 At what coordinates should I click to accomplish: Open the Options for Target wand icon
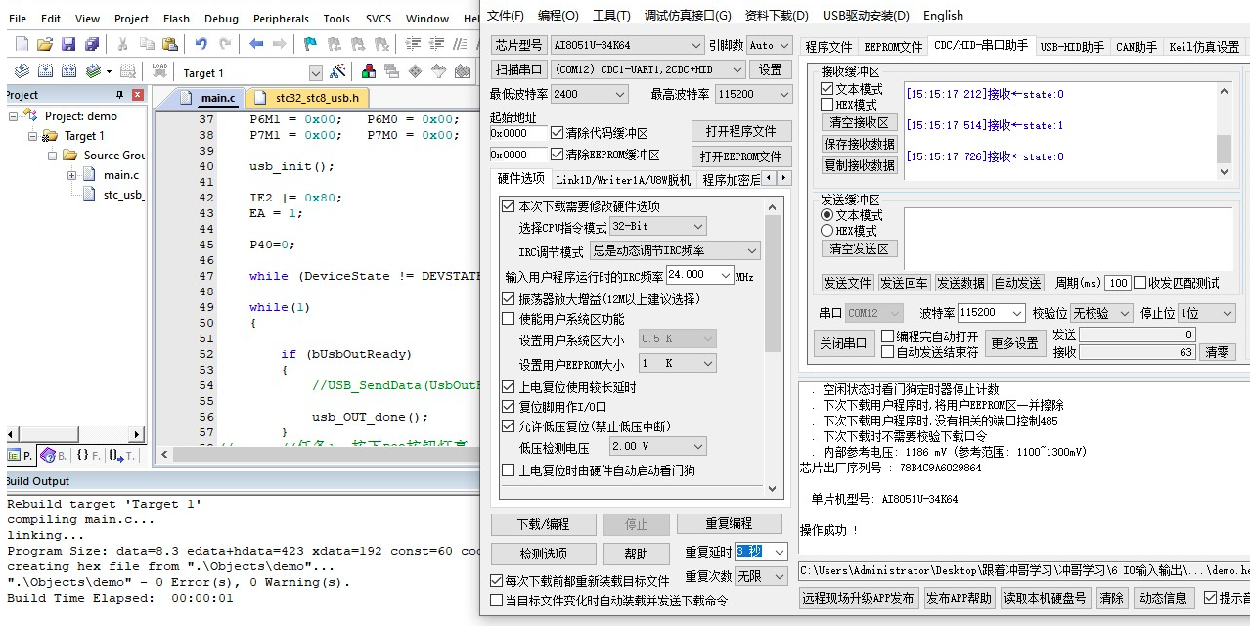(x=337, y=71)
